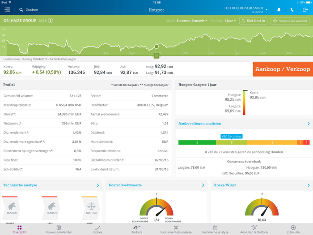The image size is (313, 235).
Task: Open the Turbo's tab
Action: 137,229
